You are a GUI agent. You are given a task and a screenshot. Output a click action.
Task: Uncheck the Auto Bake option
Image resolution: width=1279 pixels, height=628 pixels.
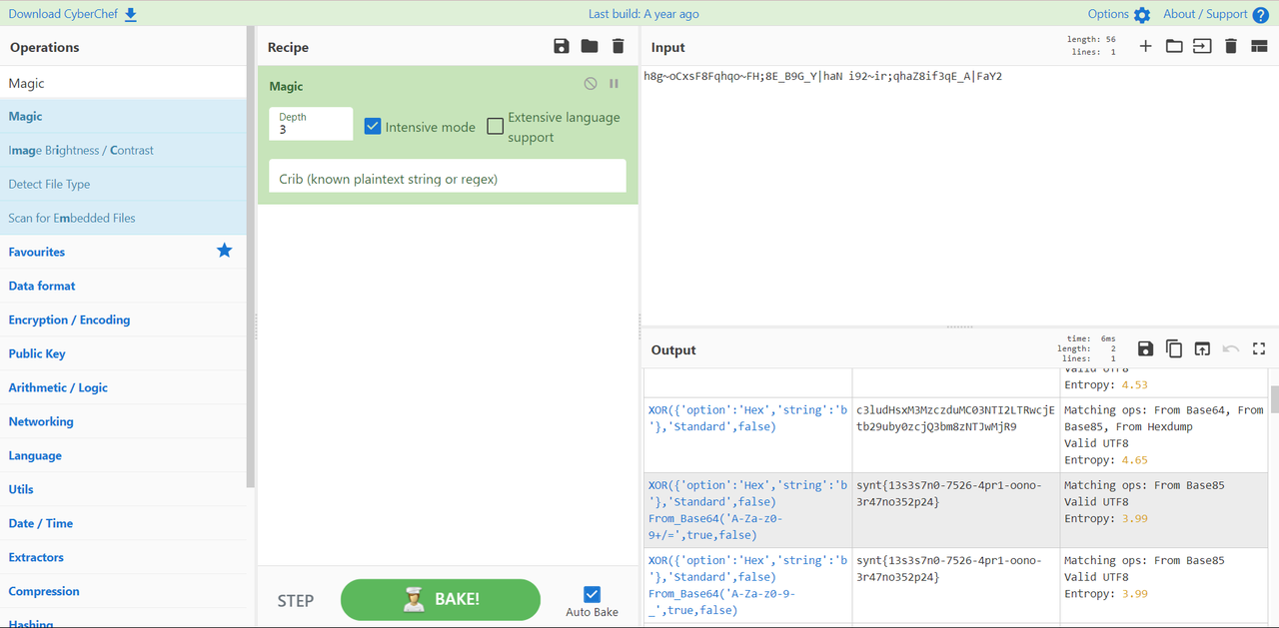(592, 594)
